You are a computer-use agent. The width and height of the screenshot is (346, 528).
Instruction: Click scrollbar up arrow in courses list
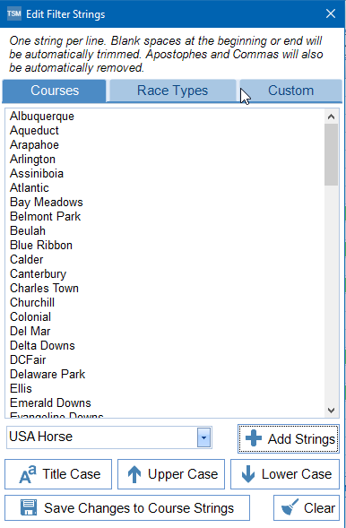pyautogui.click(x=331, y=117)
